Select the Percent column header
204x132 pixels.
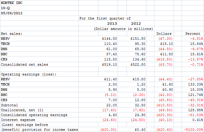tap(193, 34)
